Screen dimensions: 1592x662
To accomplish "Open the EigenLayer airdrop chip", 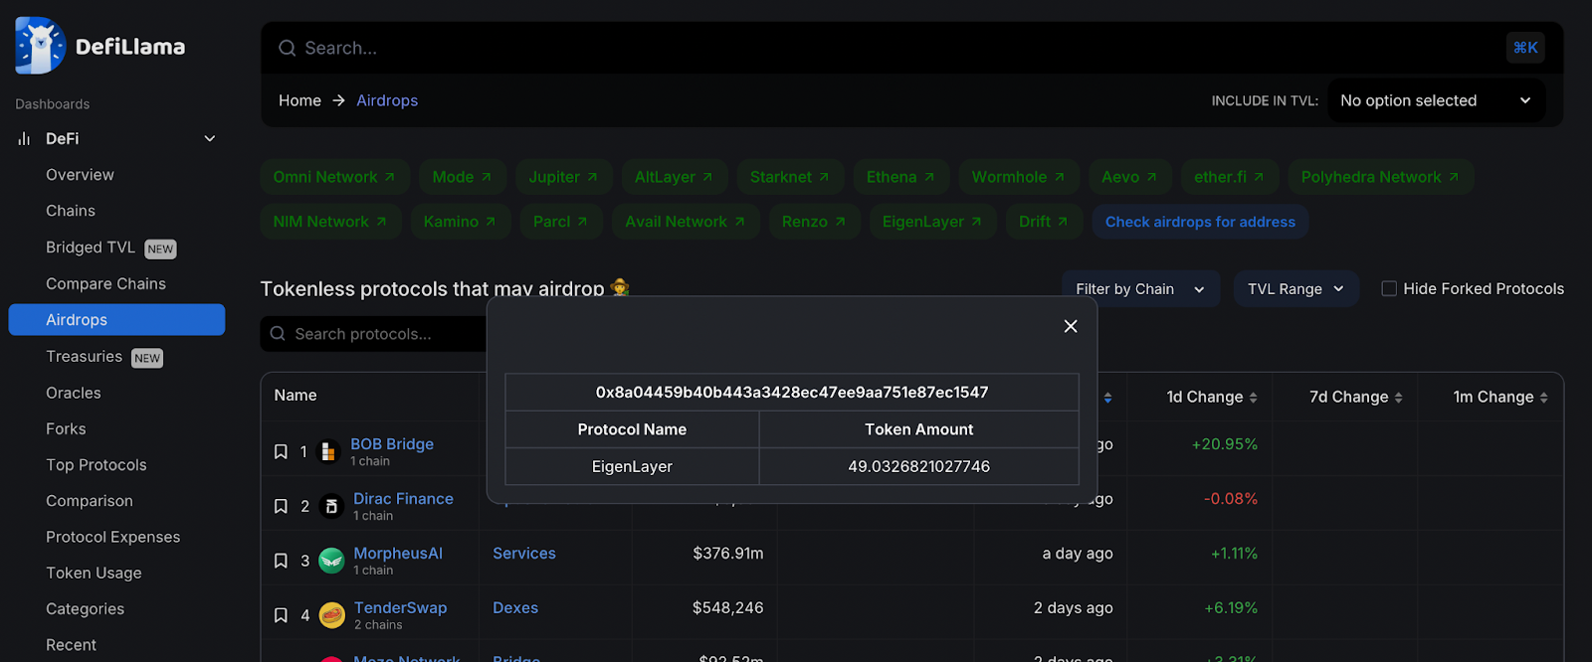I will click(932, 222).
